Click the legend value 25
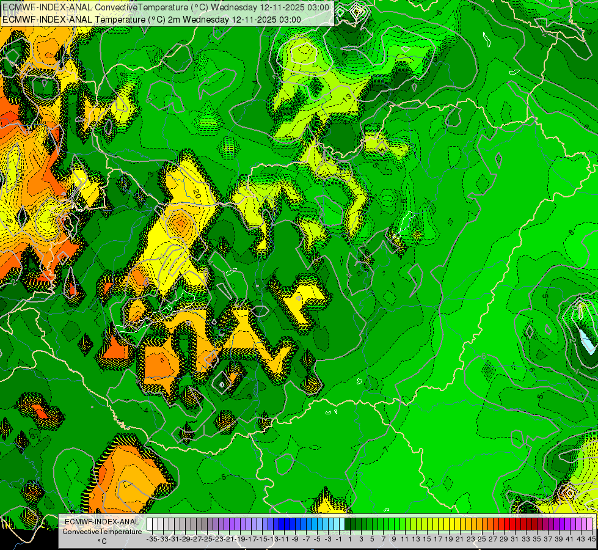598x550 pixels. tap(482, 539)
